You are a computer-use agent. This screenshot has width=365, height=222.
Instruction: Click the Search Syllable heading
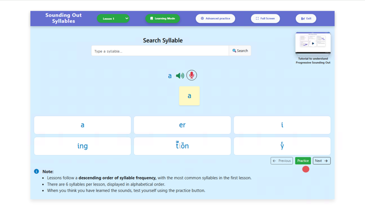tap(163, 41)
